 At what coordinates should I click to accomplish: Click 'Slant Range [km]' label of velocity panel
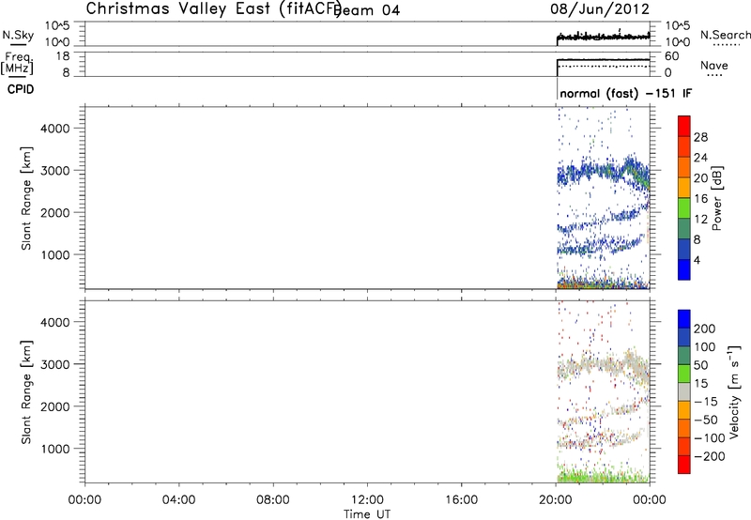tap(26, 392)
